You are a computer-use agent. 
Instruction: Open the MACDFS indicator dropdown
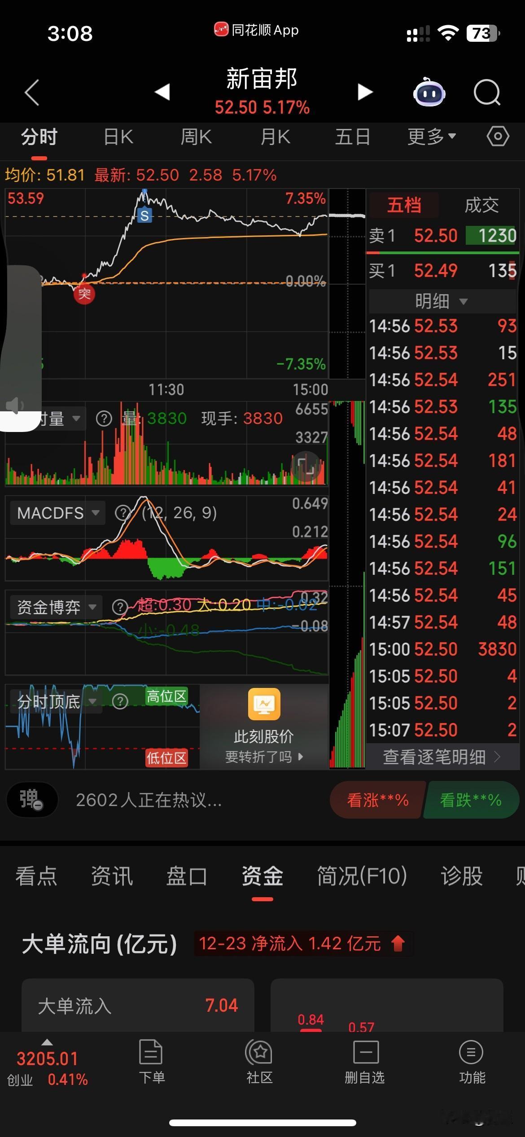(57, 513)
